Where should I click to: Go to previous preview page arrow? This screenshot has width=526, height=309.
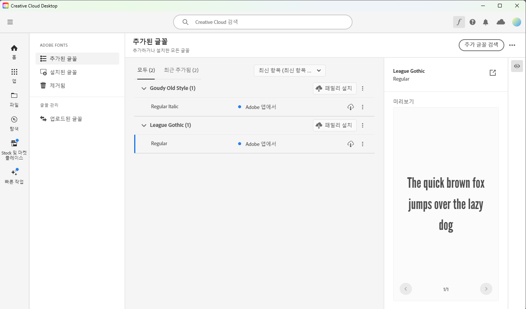click(406, 289)
